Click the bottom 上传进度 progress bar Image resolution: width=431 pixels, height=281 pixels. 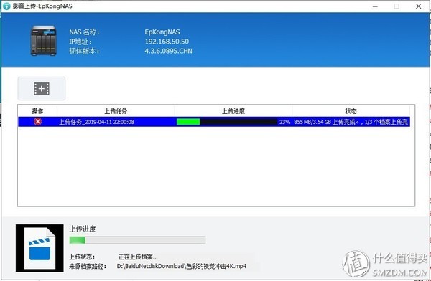click(137, 240)
